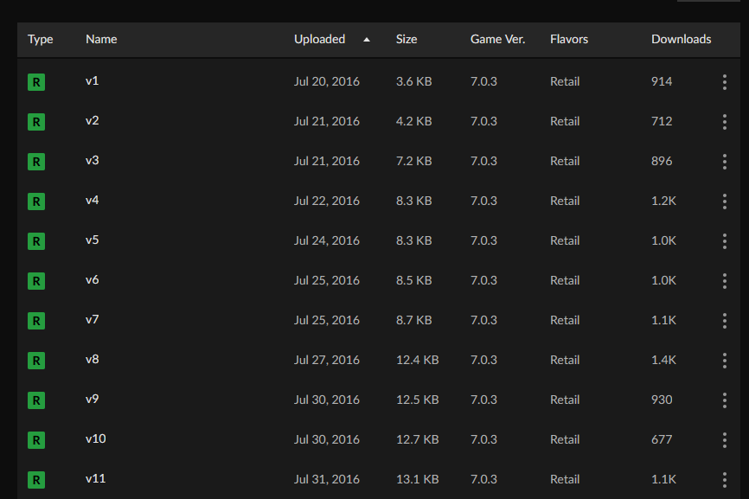Open the v3 file link
Viewport: 749px width, 499px height.
[x=93, y=160]
